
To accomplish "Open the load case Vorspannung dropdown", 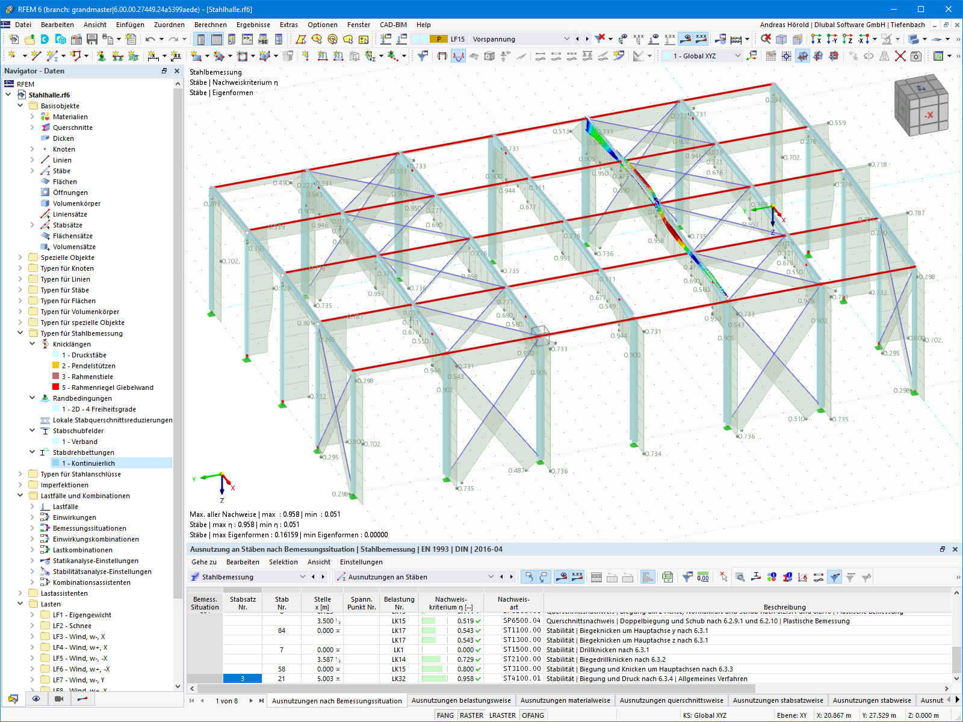I will coord(566,39).
